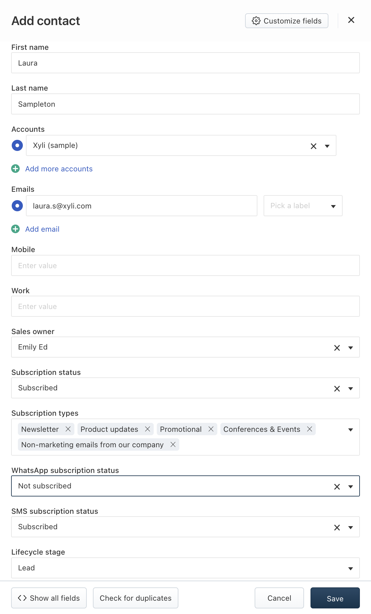Screen dimensions: 371x614
Task: Clear the Sales owner Emily Ed
Action: (337, 348)
